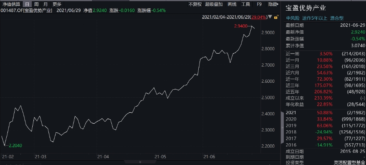This screenshot has width=366, height=165.
Task: Click the yellow unlock padlock icon
Action: point(276,17)
